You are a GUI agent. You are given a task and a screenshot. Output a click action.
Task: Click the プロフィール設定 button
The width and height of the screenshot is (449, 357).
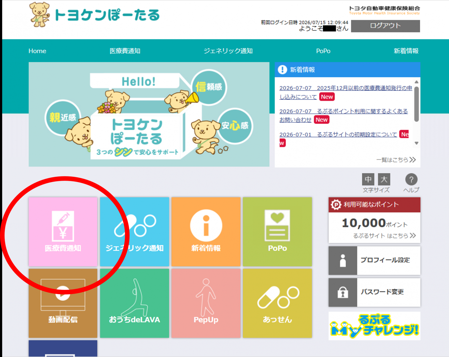click(374, 260)
